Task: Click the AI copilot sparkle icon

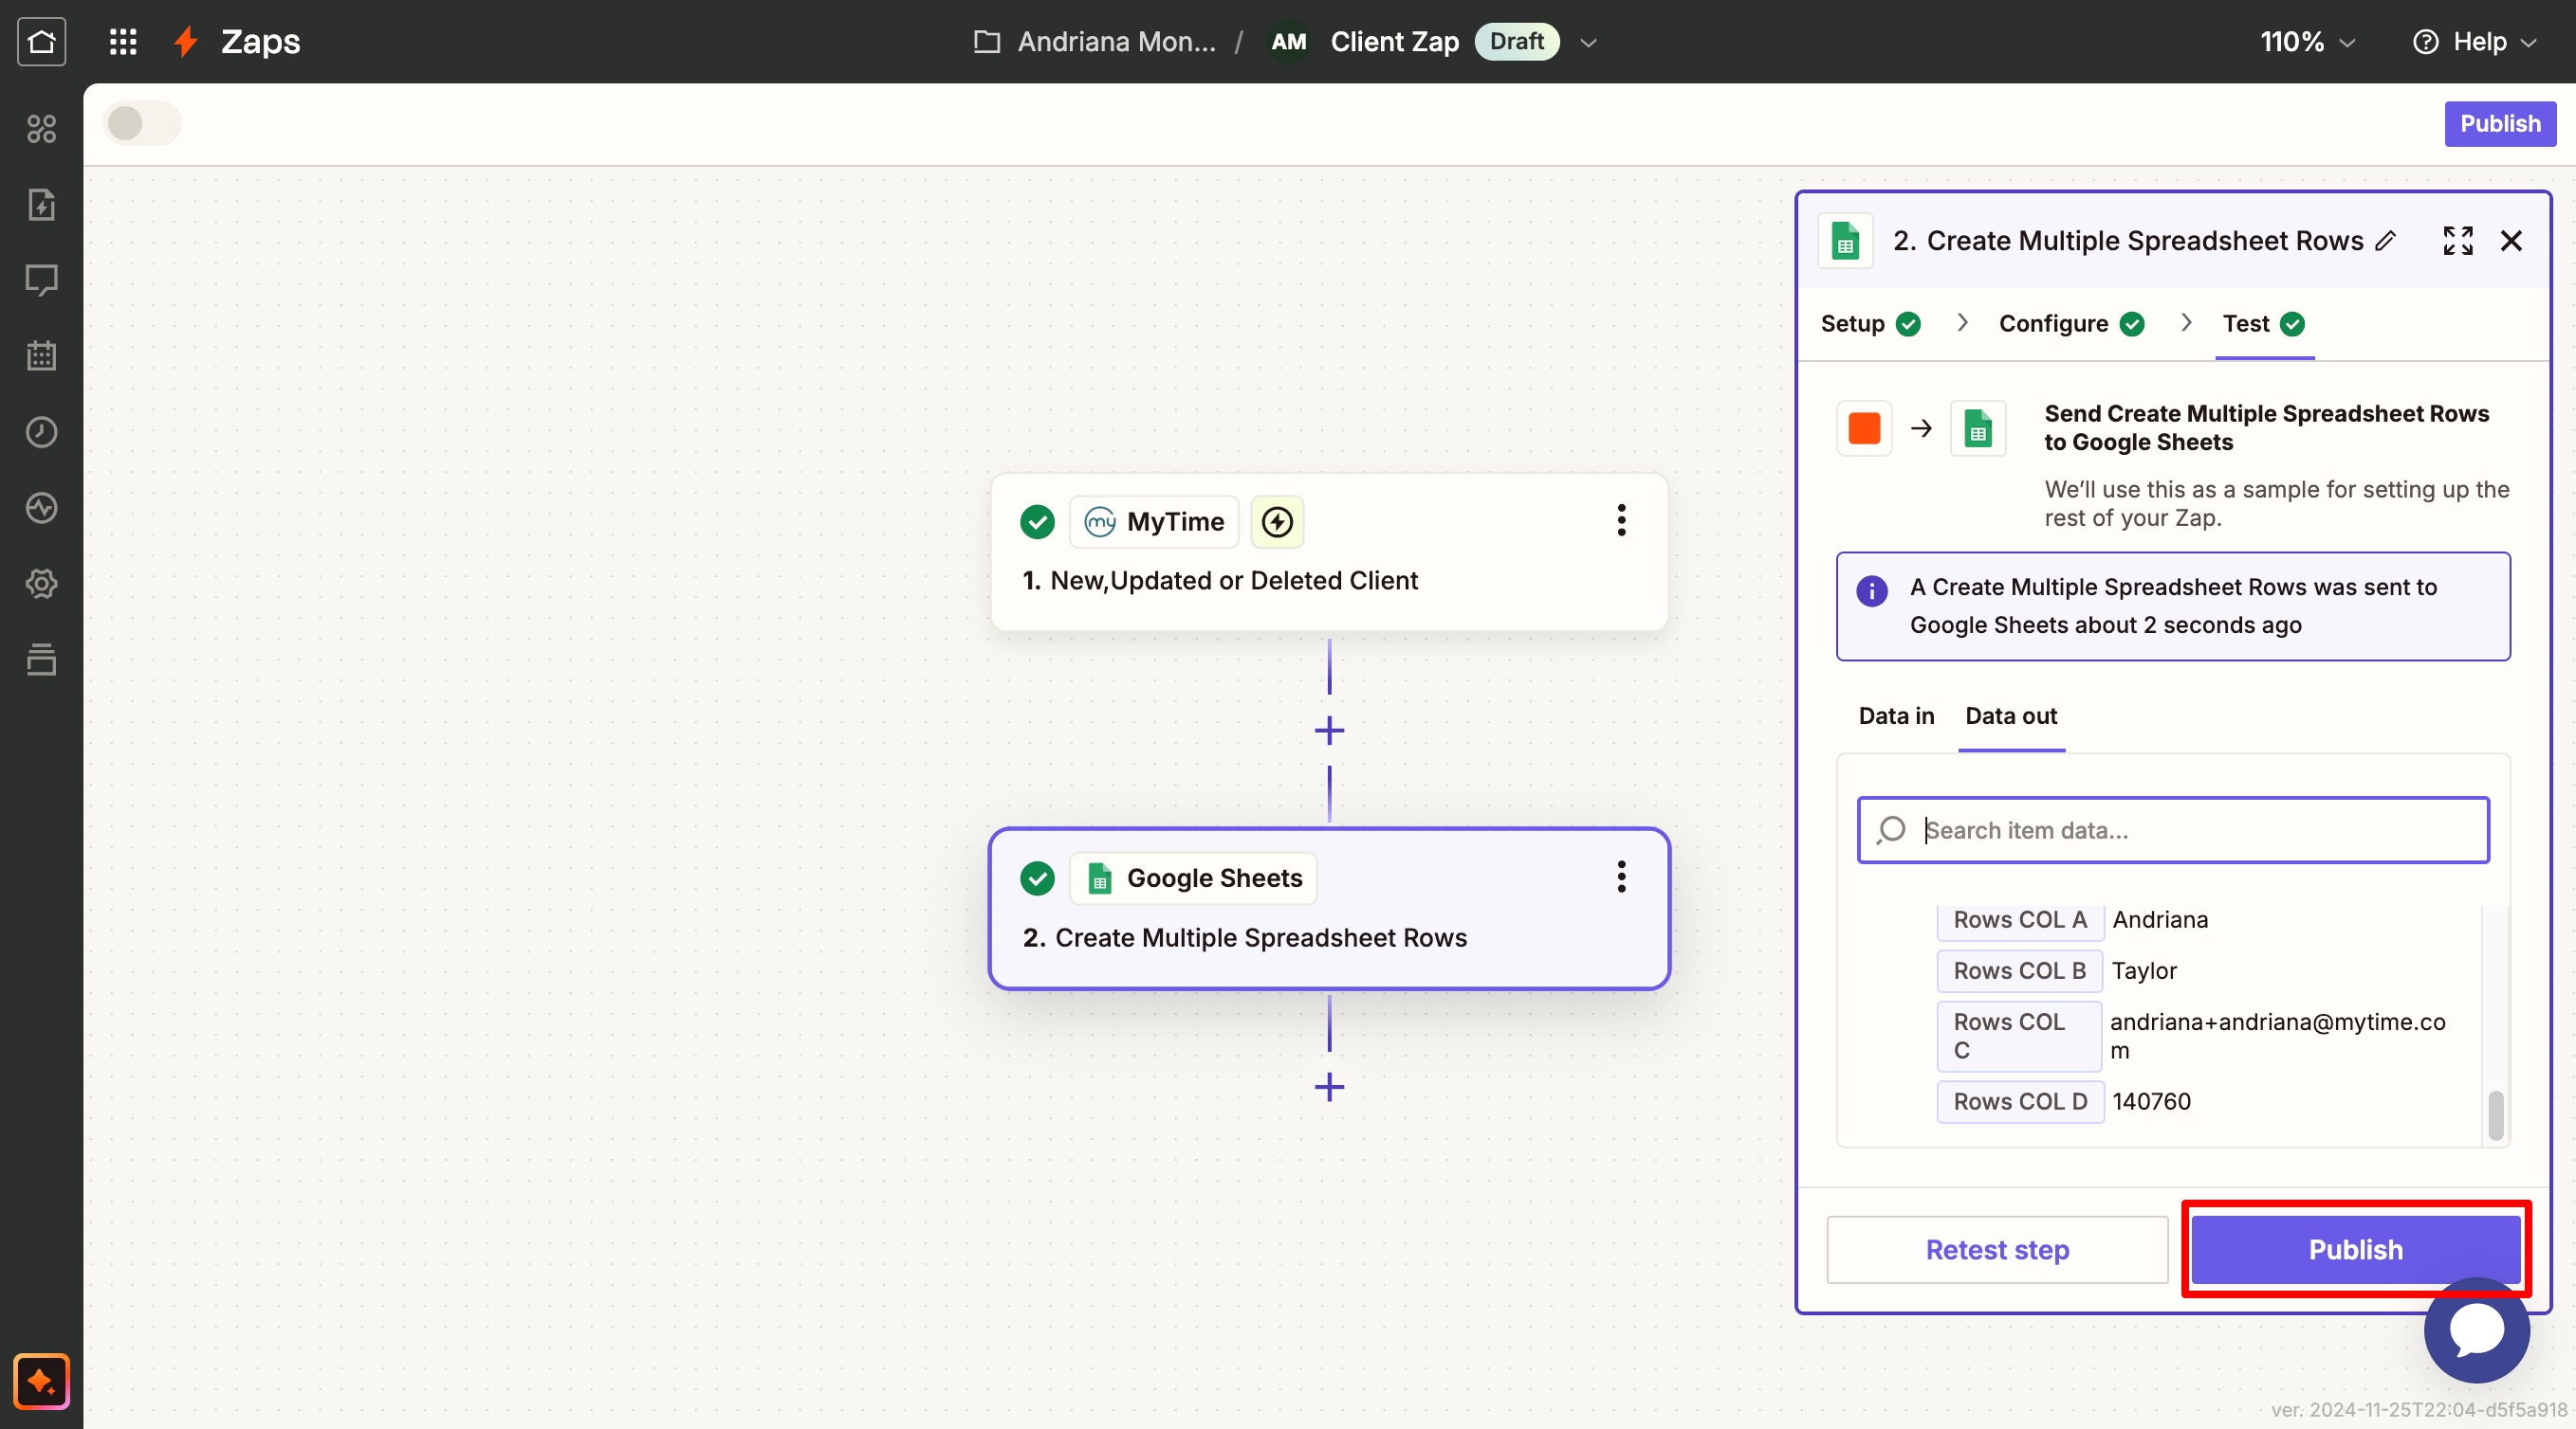Action: coord(41,1382)
